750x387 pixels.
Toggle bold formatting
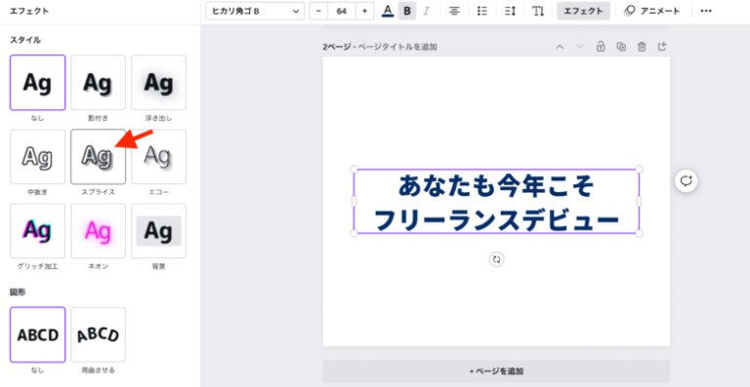tap(407, 11)
